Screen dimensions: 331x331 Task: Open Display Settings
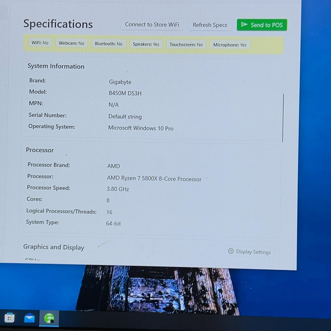click(x=250, y=252)
